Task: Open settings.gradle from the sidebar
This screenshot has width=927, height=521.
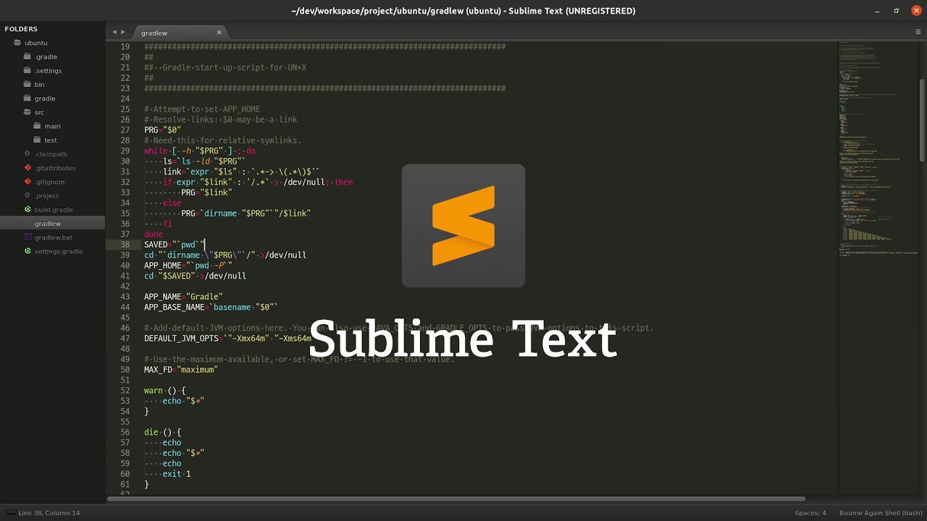Action: pyautogui.click(x=59, y=251)
